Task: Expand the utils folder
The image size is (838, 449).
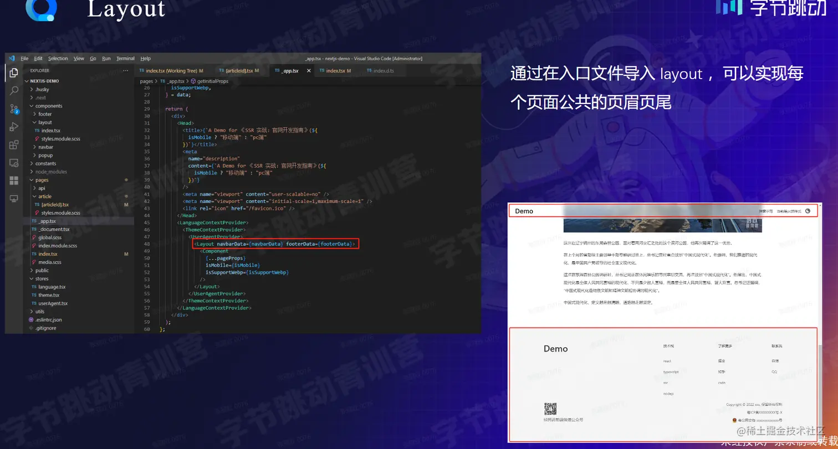Action: (37, 312)
